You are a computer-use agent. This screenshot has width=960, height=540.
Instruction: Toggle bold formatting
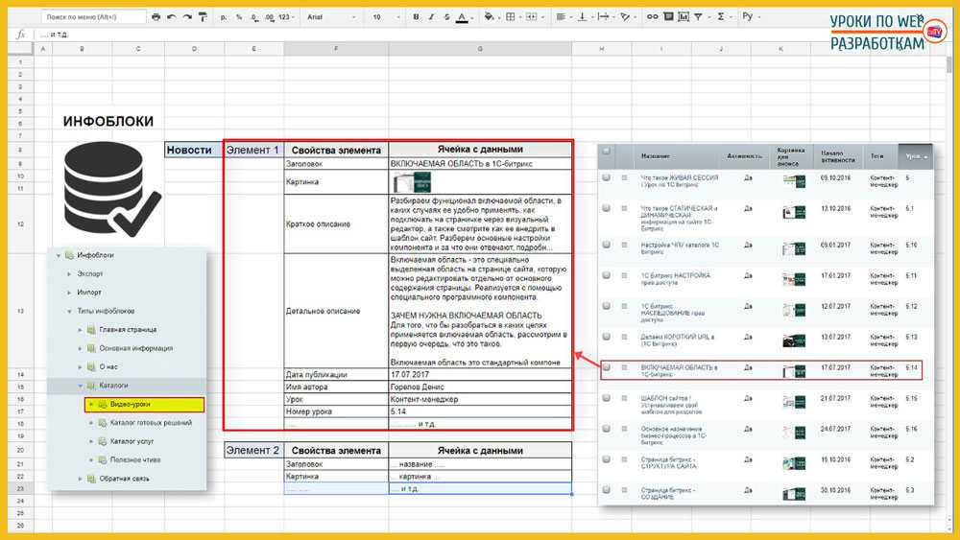(x=416, y=17)
